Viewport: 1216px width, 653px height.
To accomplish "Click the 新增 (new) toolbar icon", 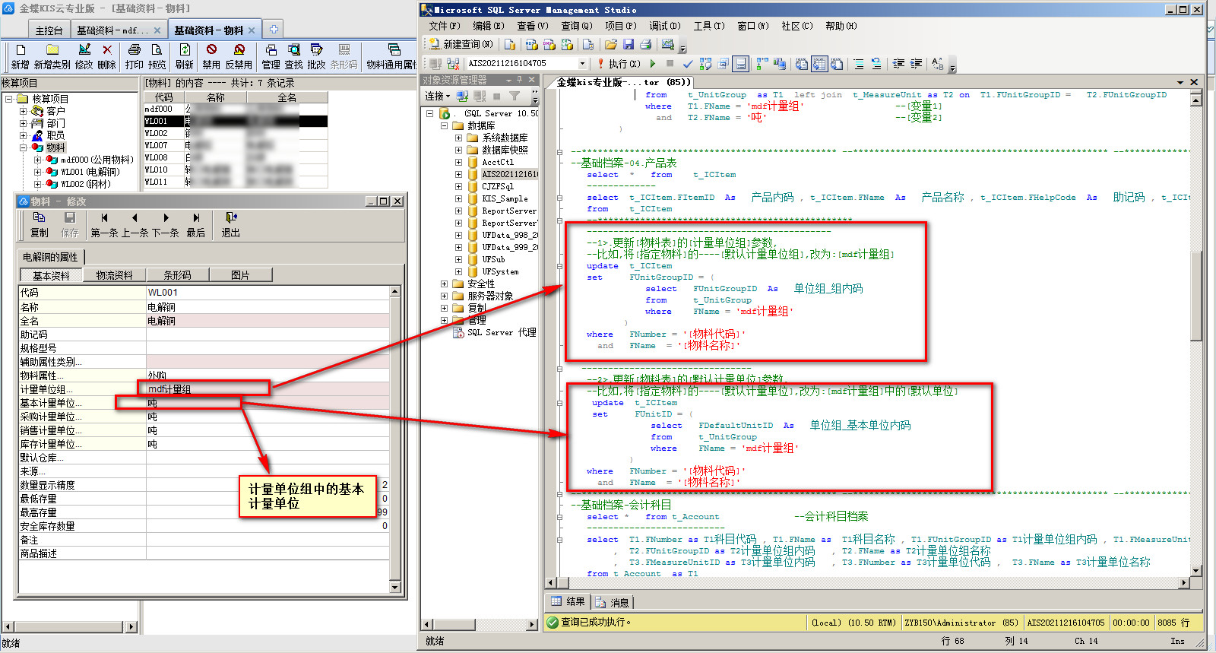I will 20,50.
